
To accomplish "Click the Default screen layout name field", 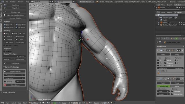I will tap(42, 2).
